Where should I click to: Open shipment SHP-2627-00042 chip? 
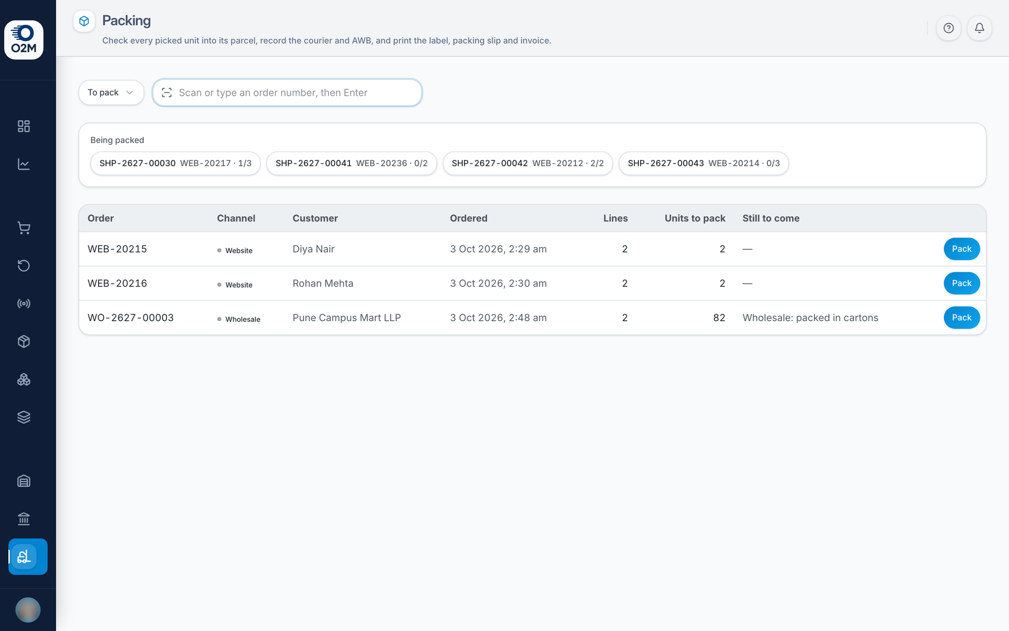point(528,164)
